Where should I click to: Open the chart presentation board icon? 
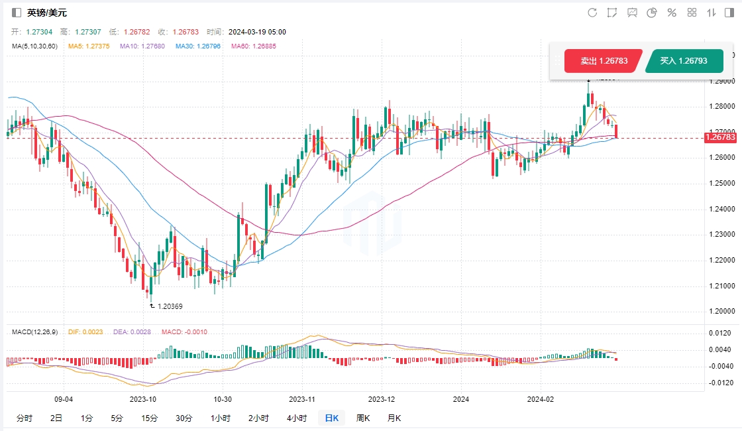632,13
